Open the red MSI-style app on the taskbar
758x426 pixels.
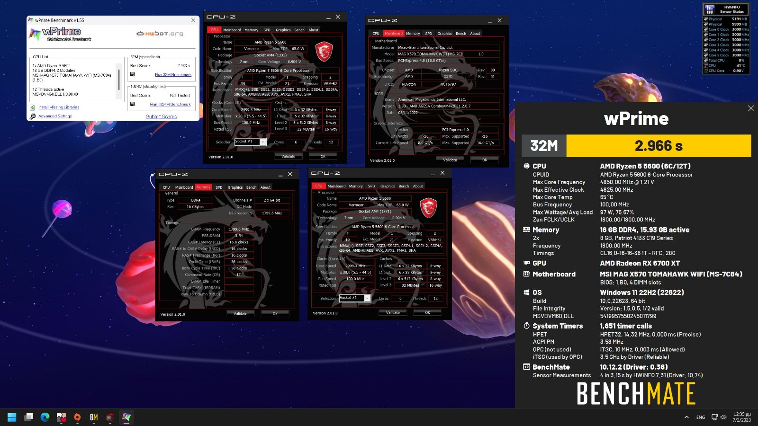(110, 417)
